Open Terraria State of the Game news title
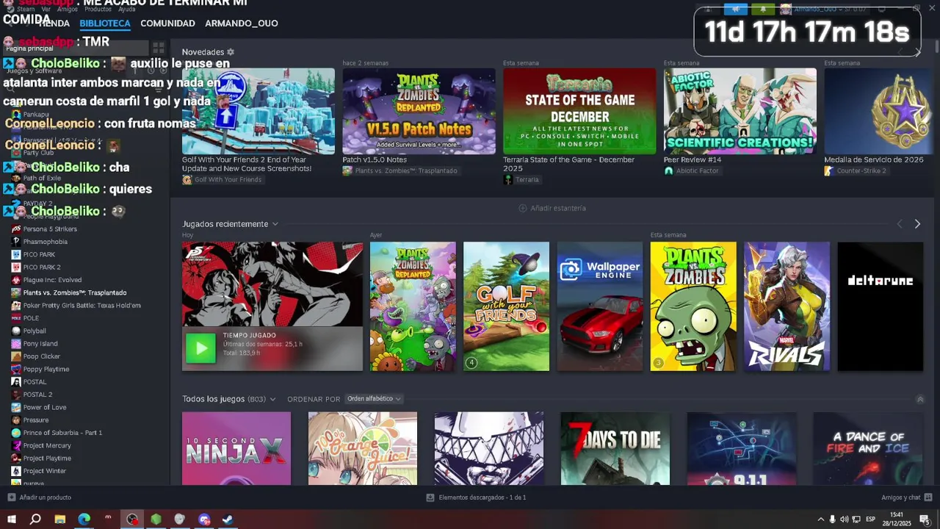Viewport: 940px width, 529px height. coord(568,164)
